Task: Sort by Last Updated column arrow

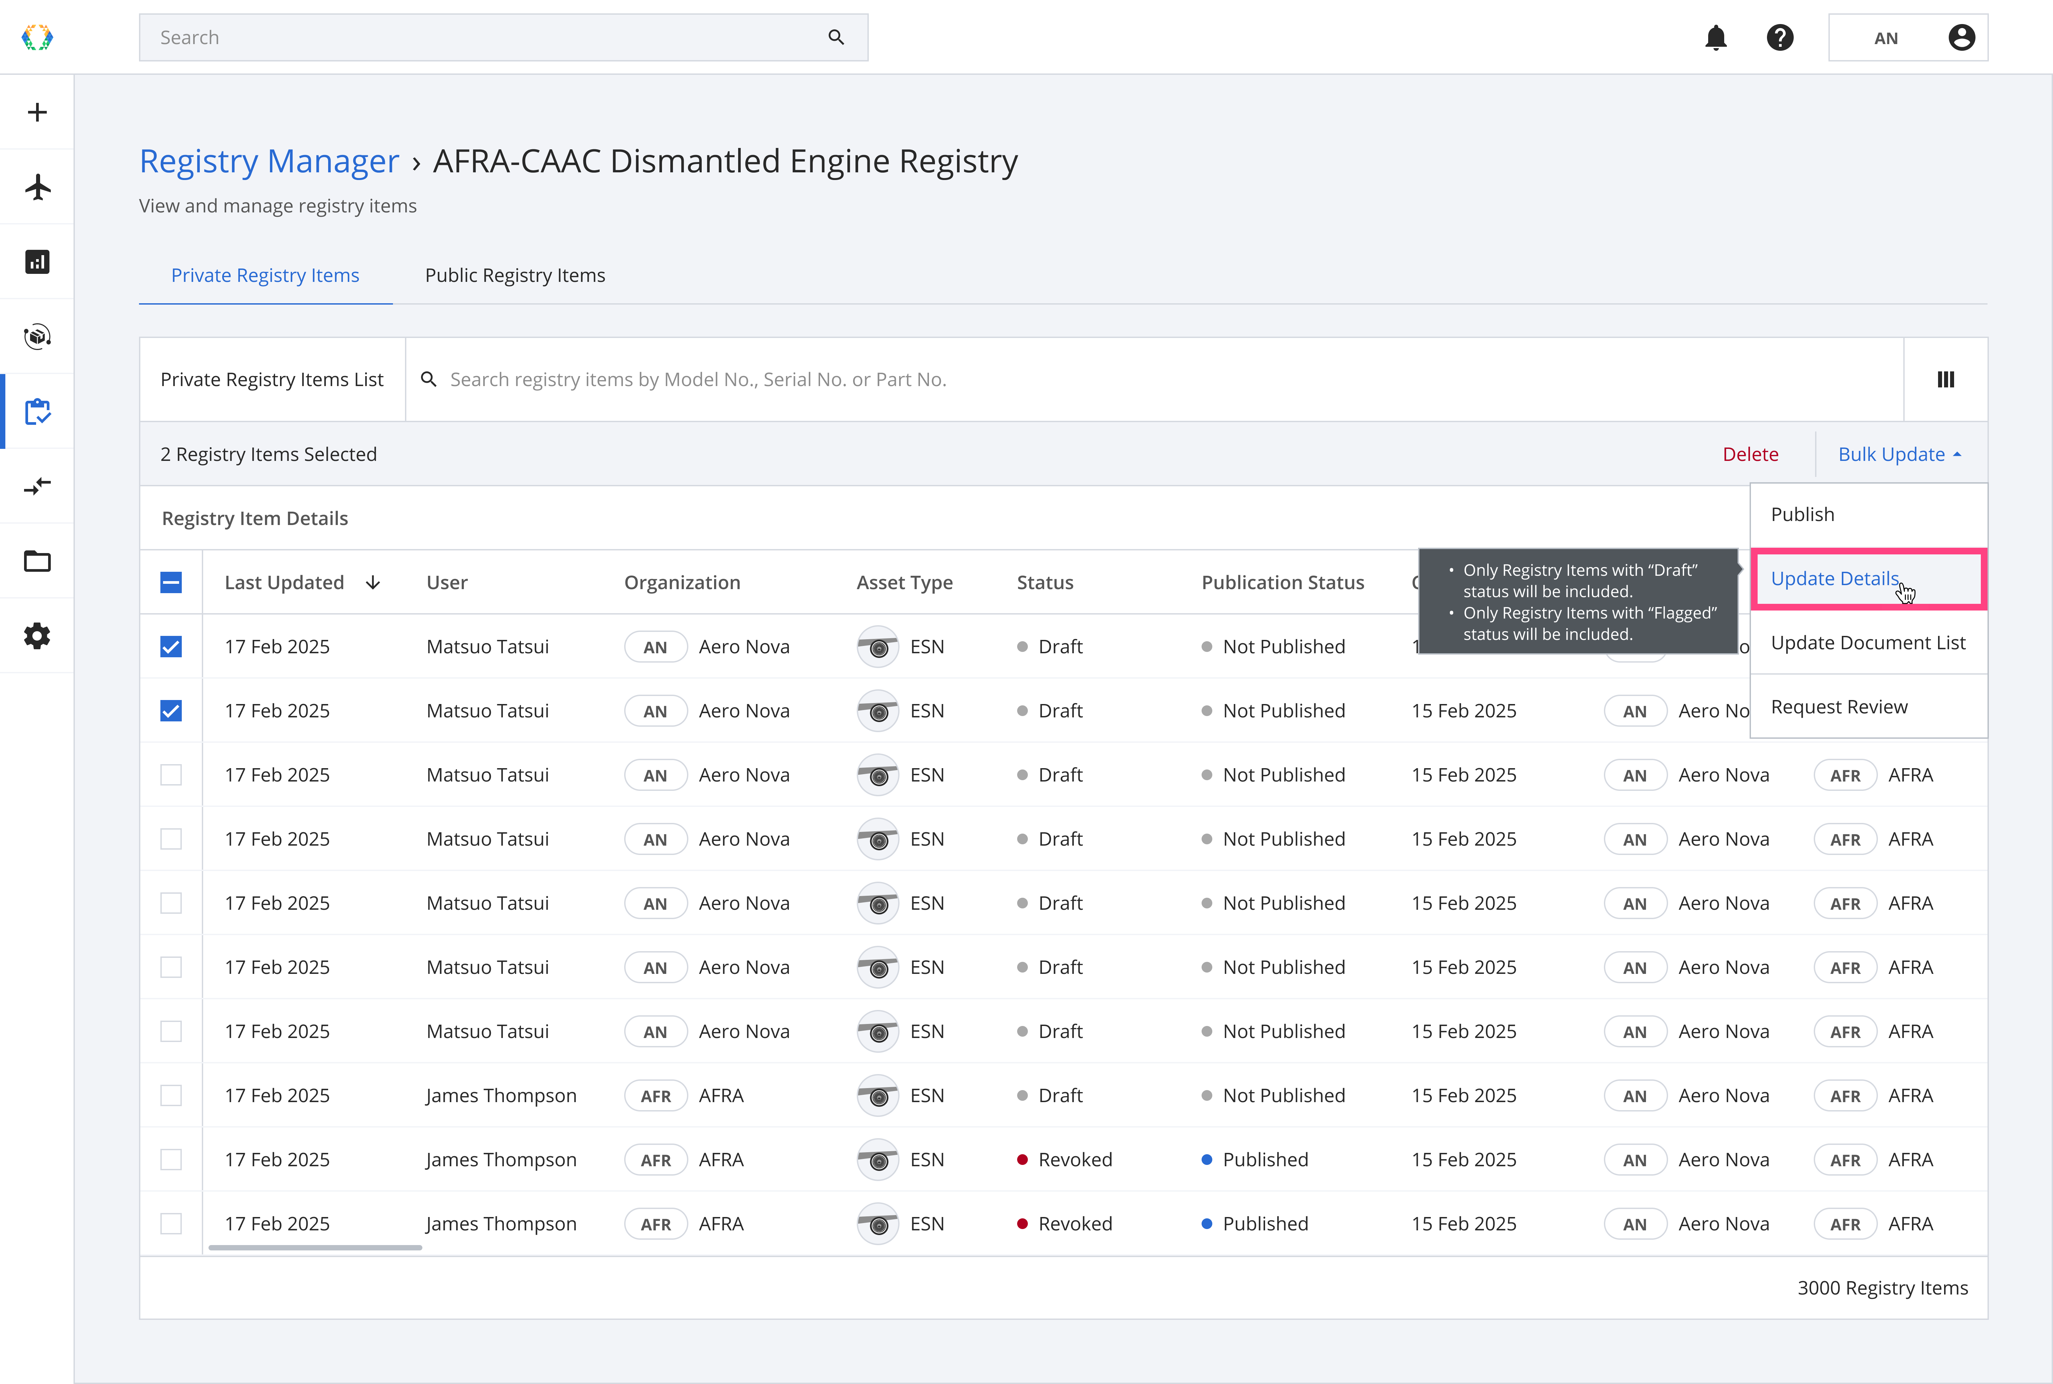Action: pyautogui.click(x=373, y=582)
